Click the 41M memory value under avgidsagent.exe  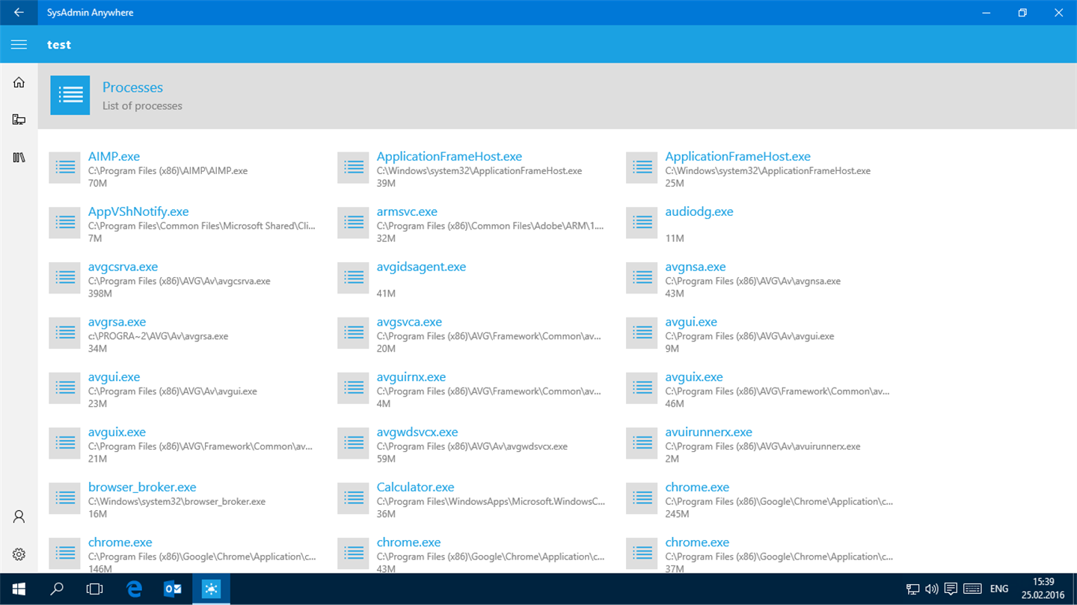pyautogui.click(x=386, y=294)
